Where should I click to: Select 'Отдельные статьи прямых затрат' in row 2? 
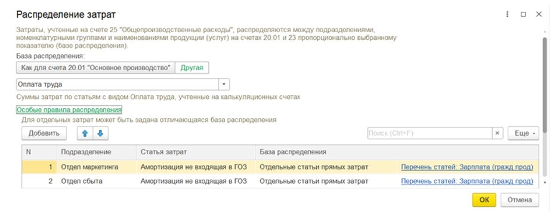[326, 181]
